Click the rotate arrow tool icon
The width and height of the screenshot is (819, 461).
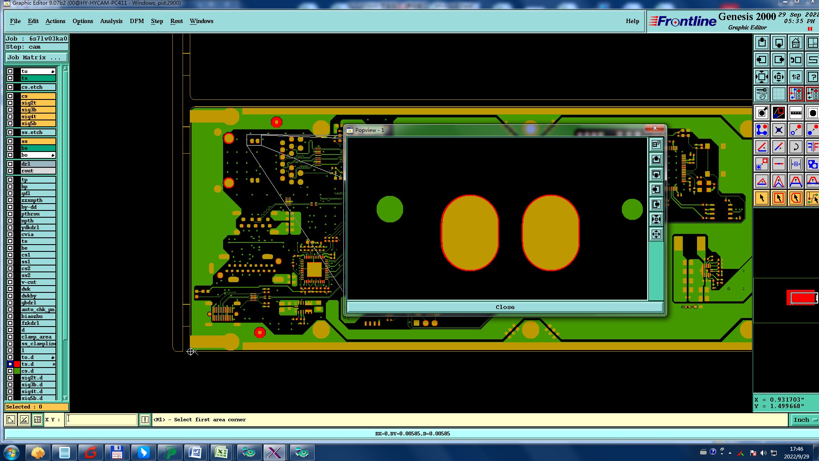point(796,147)
